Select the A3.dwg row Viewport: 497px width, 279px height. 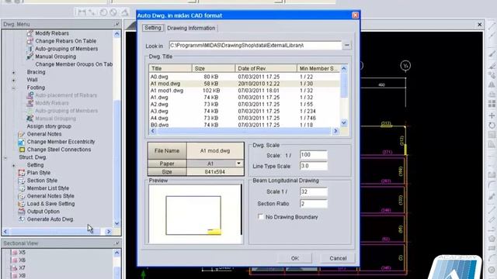click(x=244, y=112)
